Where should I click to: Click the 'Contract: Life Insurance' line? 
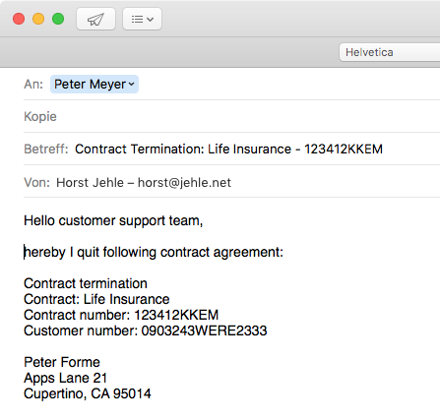(96, 299)
